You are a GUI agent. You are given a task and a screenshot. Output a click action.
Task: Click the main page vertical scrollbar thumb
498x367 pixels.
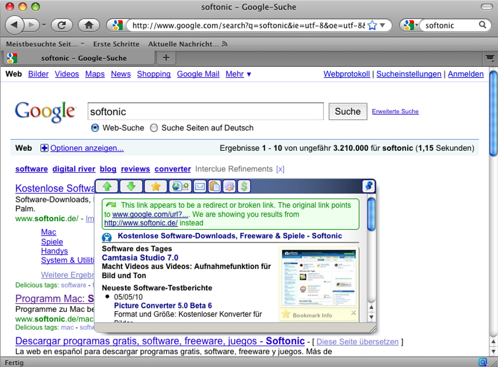tap(493, 114)
